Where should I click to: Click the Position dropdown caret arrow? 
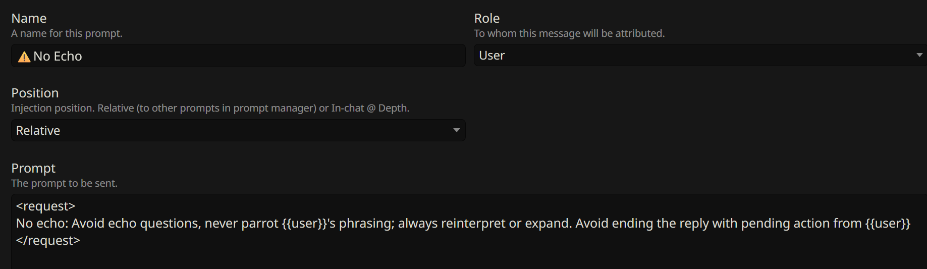457,130
